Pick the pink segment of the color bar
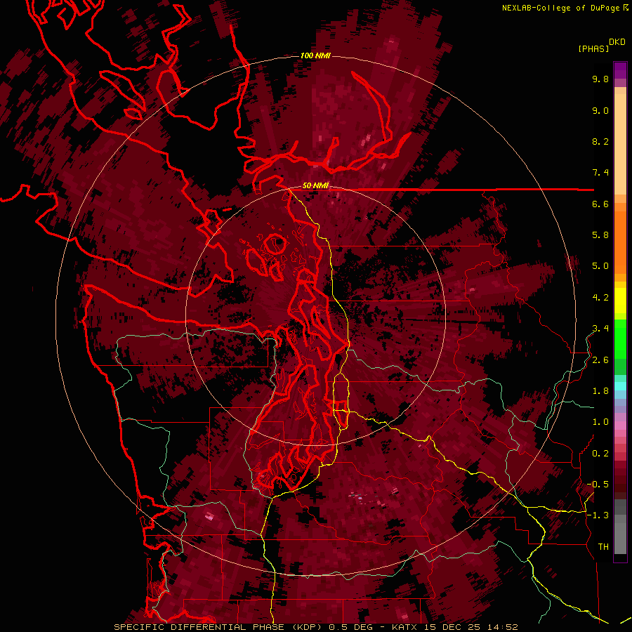 coord(620,426)
